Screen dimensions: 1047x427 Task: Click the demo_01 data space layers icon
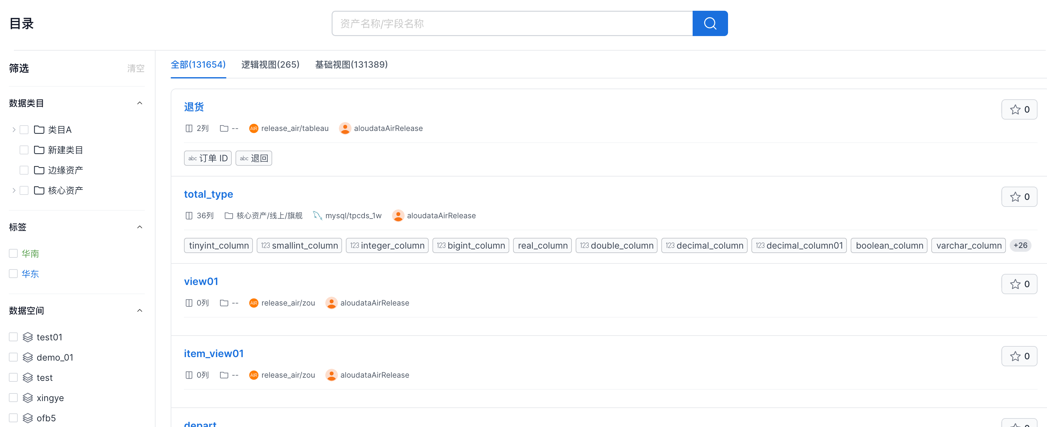click(28, 357)
